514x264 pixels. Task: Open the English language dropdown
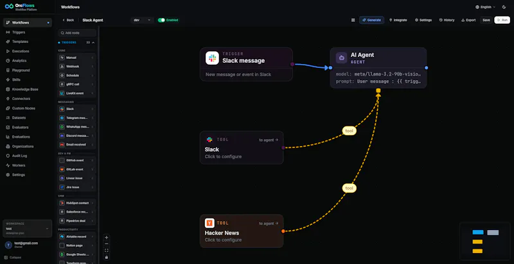pyautogui.click(x=486, y=7)
